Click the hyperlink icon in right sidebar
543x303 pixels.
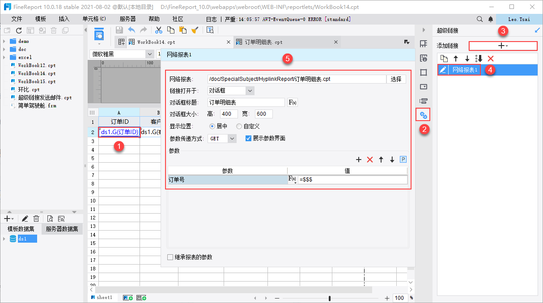coord(423,115)
